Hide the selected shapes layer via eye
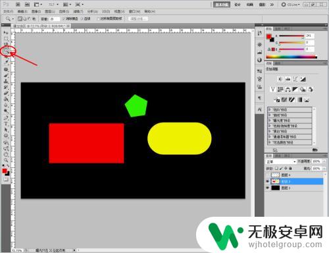Screen dimensions: 329x253 pyautogui.click(x=267, y=181)
